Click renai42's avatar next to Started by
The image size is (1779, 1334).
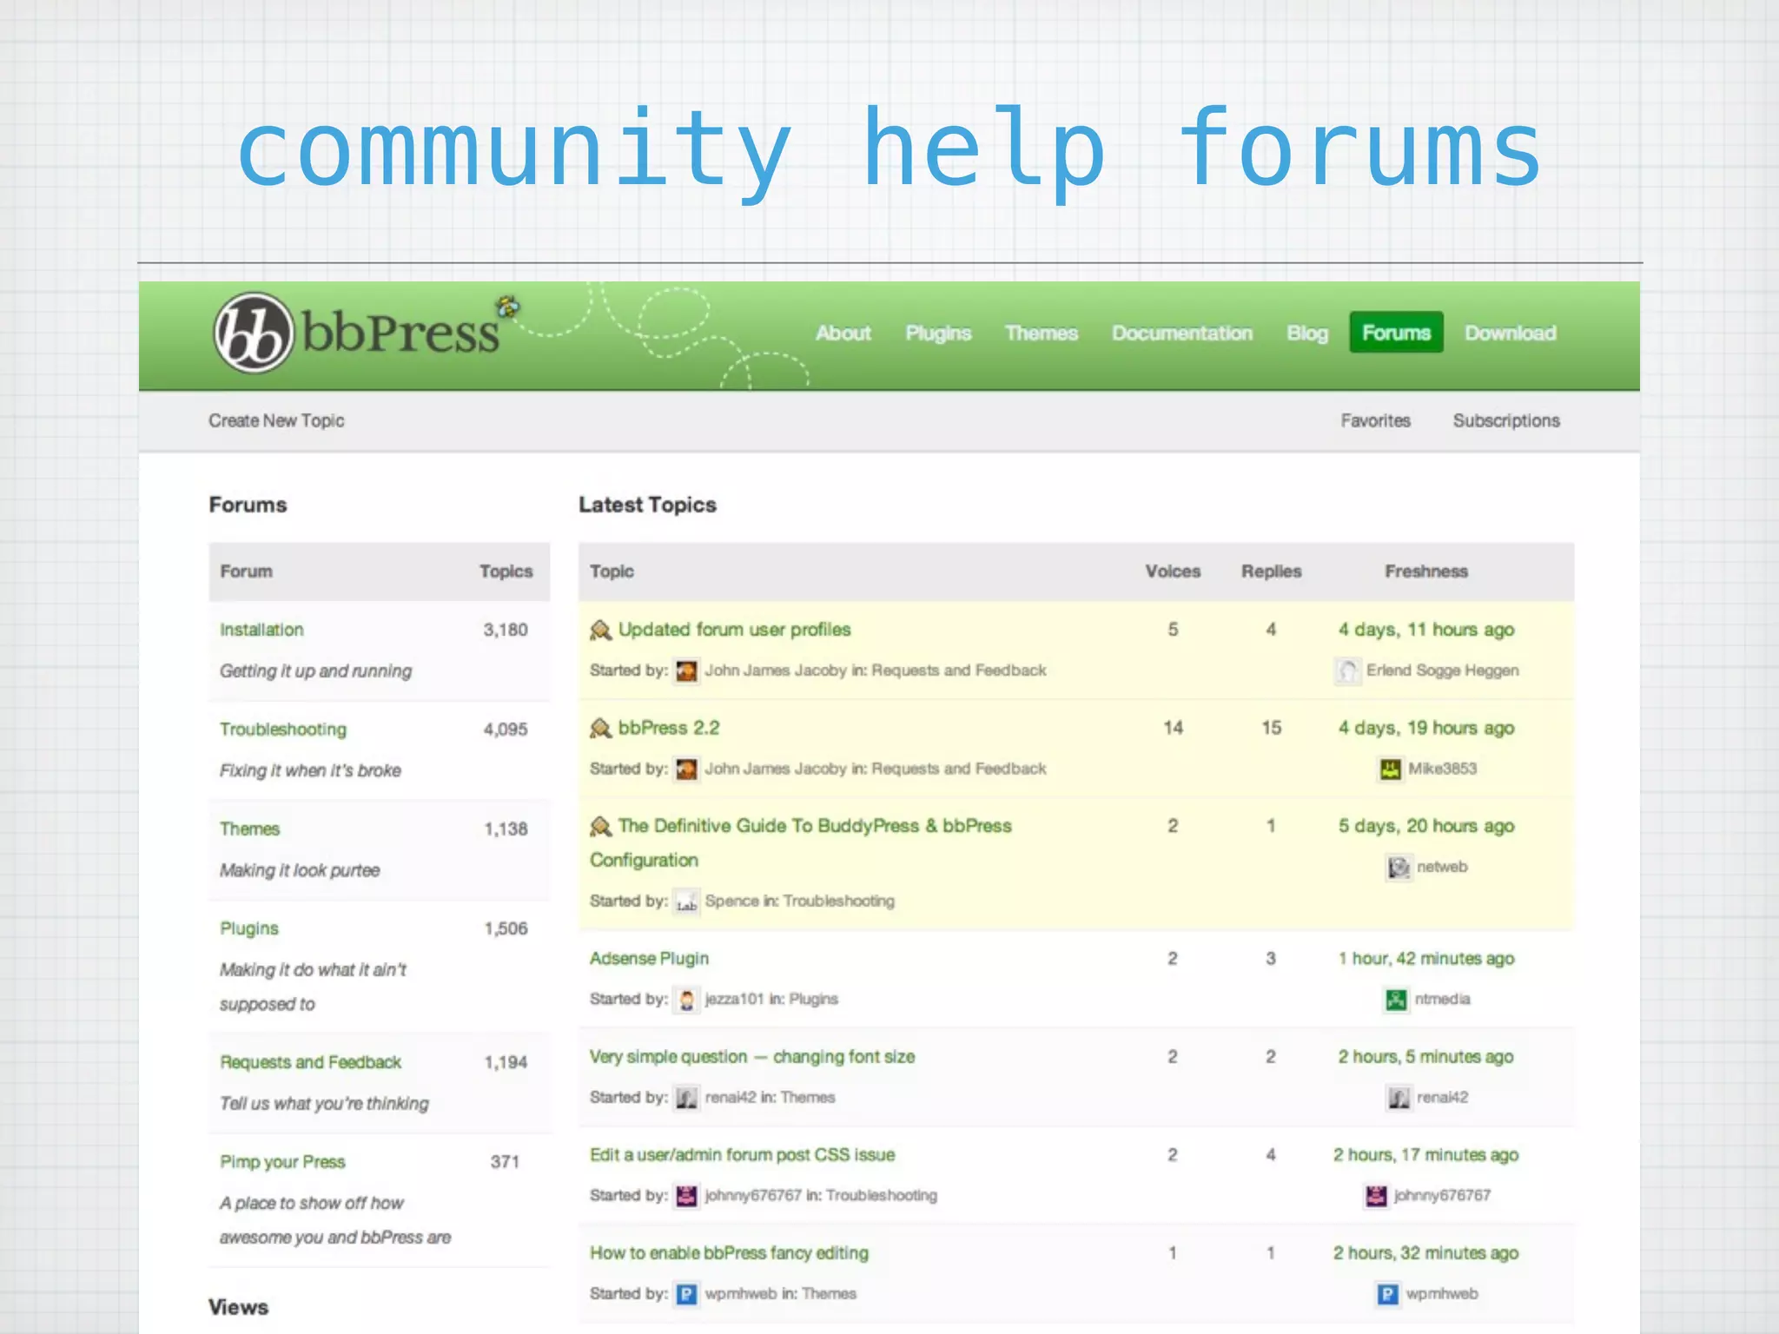686,1098
